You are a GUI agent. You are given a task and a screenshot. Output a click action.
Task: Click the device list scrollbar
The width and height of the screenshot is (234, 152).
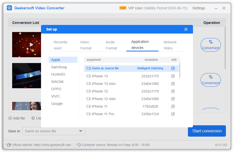tap(180, 70)
